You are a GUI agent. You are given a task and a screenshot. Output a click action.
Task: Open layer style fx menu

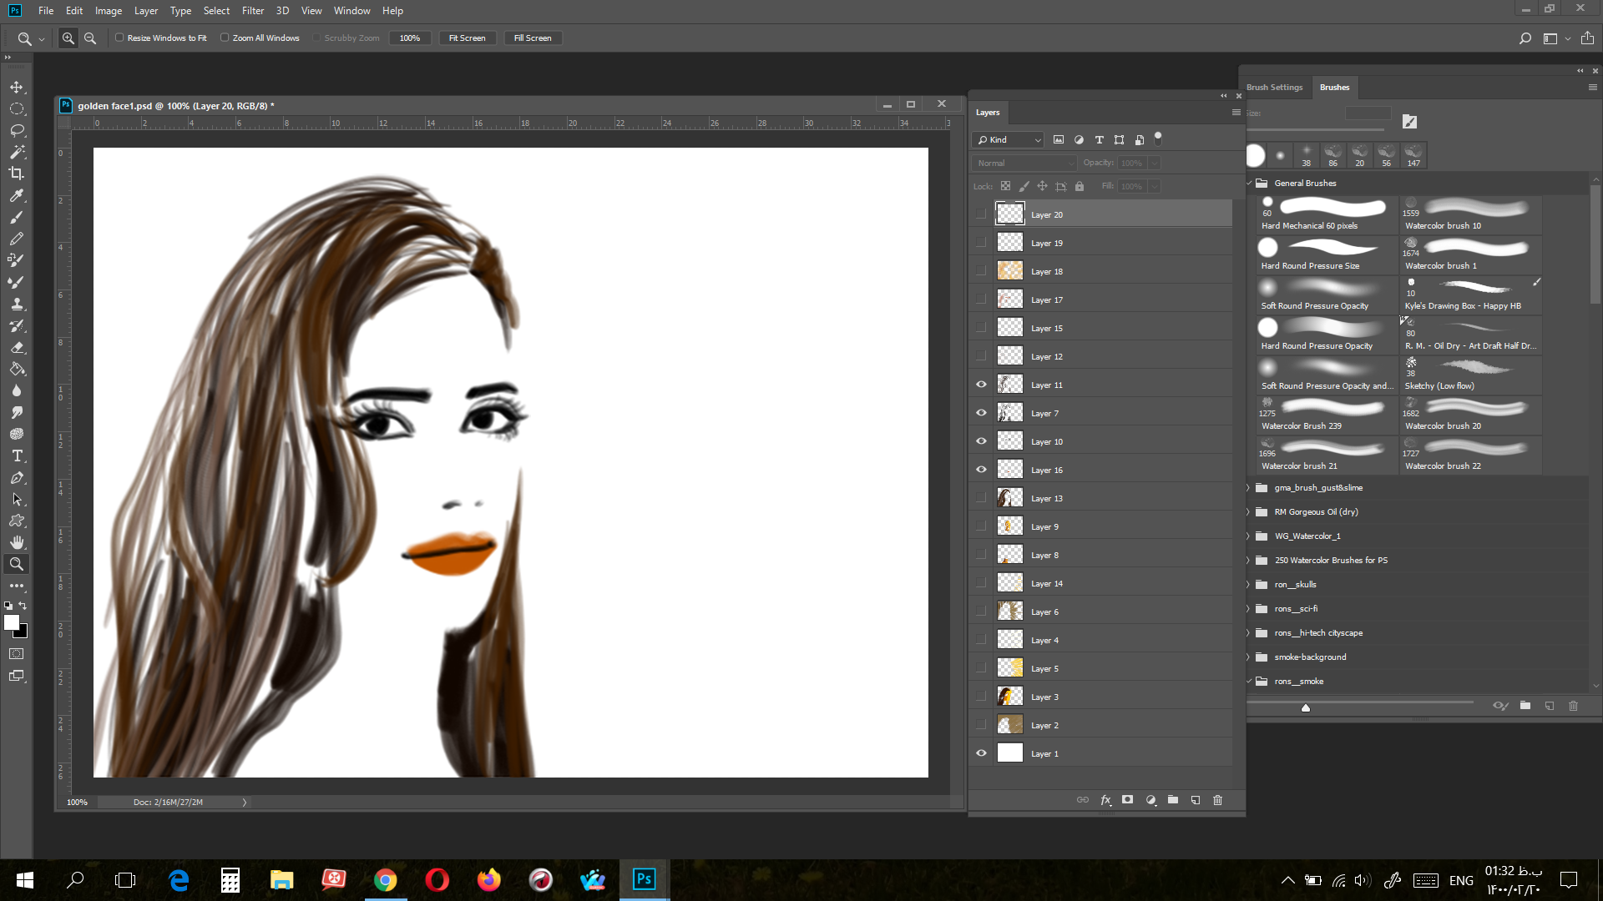1105,800
